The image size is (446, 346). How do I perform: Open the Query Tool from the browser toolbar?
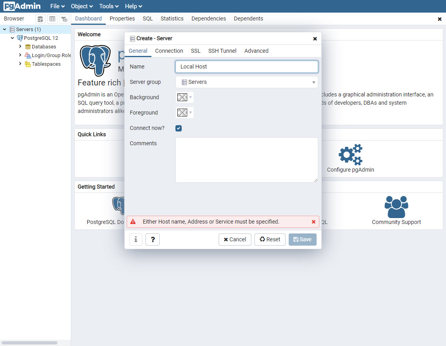click(40, 19)
